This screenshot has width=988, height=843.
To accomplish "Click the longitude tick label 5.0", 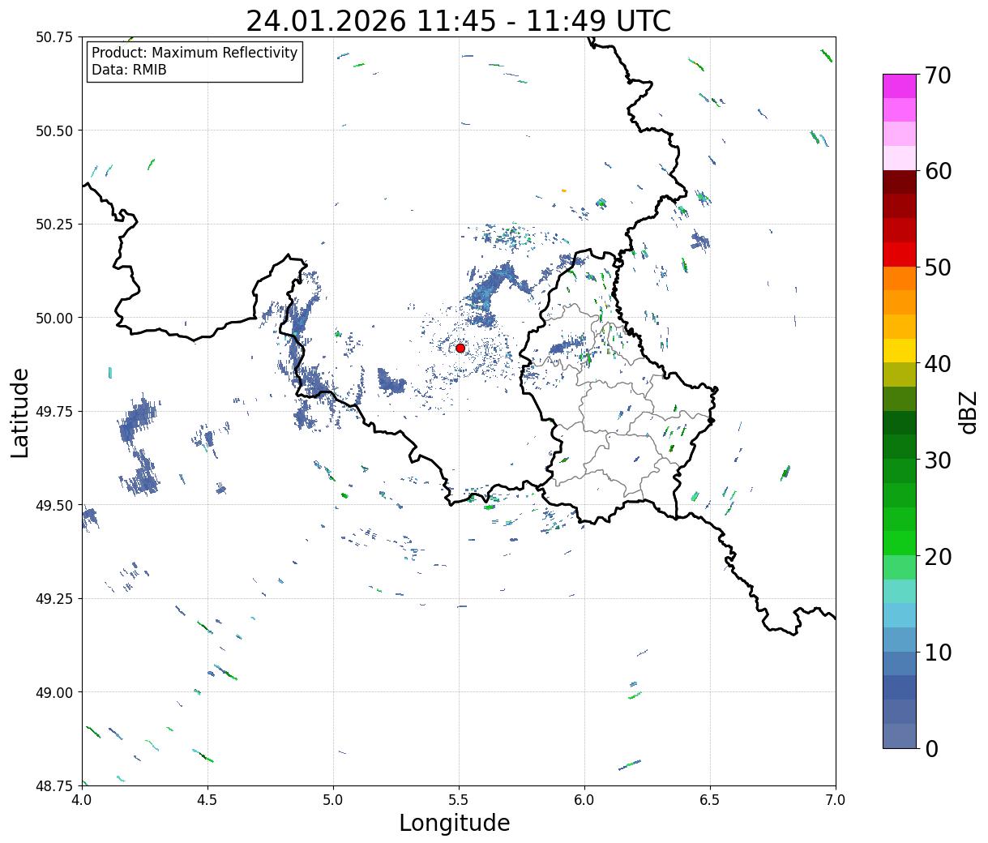I will [x=333, y=800].
